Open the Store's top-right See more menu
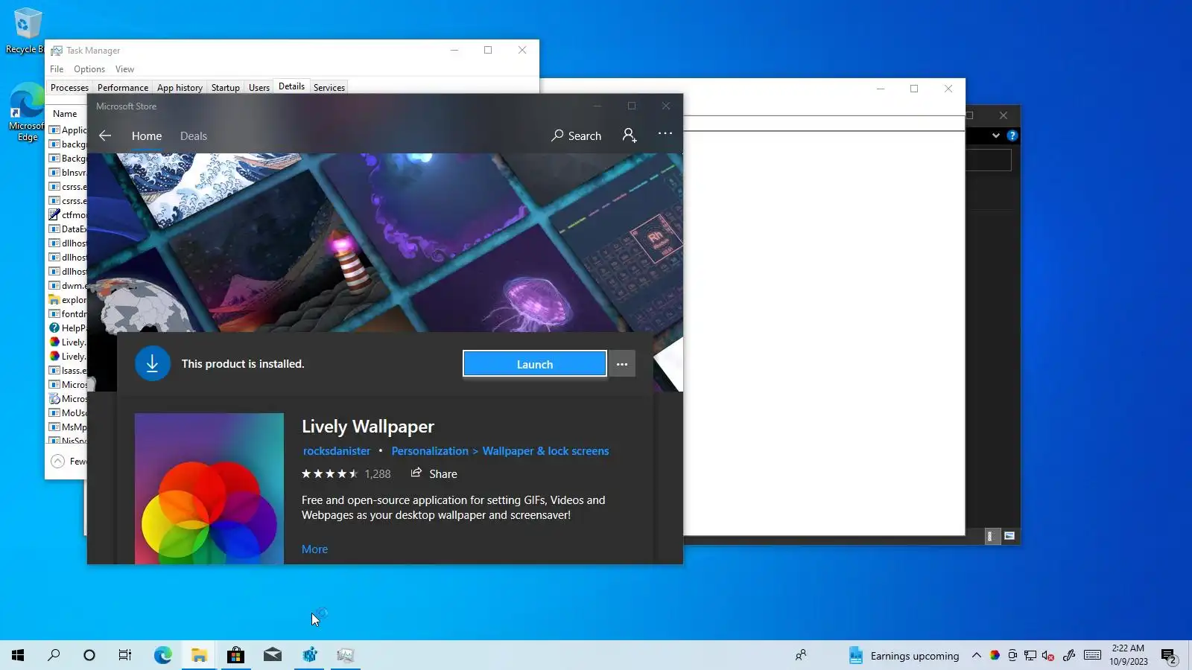Image resolution: width=1192 pixels, height=670 pixels. click(665, 133)
